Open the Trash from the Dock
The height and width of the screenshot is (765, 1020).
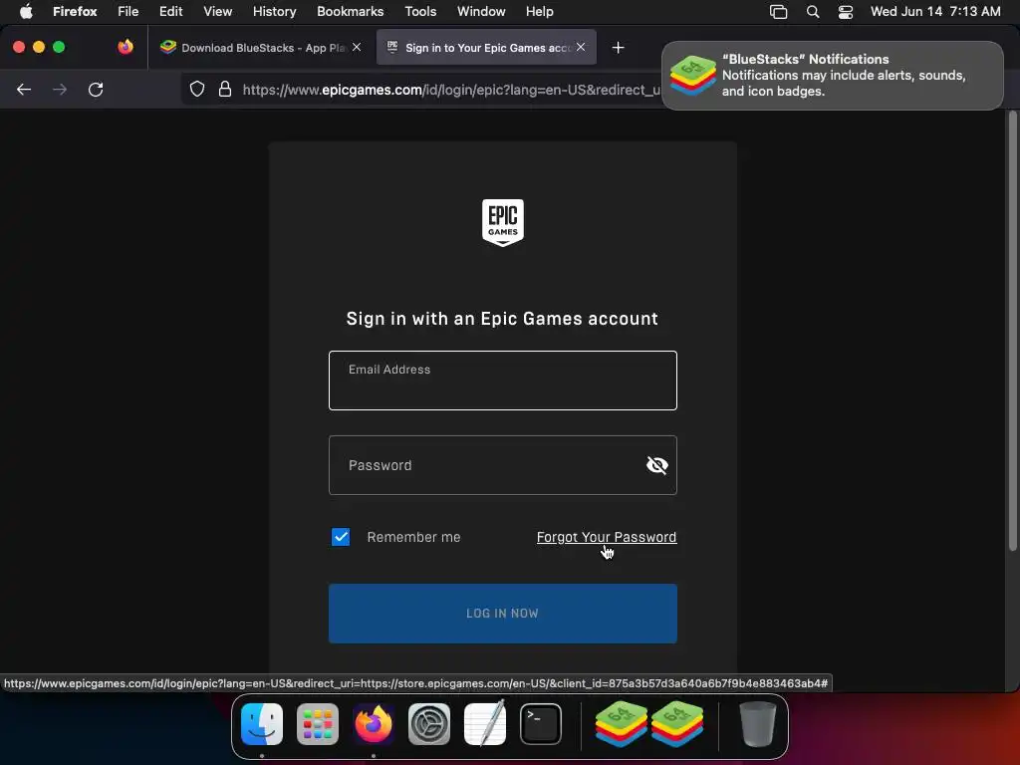pos(758,724)
